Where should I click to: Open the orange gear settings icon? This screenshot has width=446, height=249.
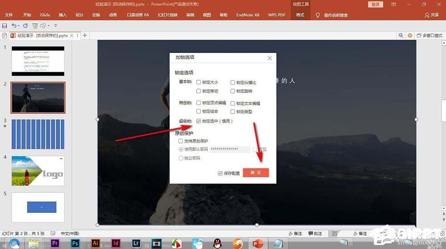click(410, 36)
